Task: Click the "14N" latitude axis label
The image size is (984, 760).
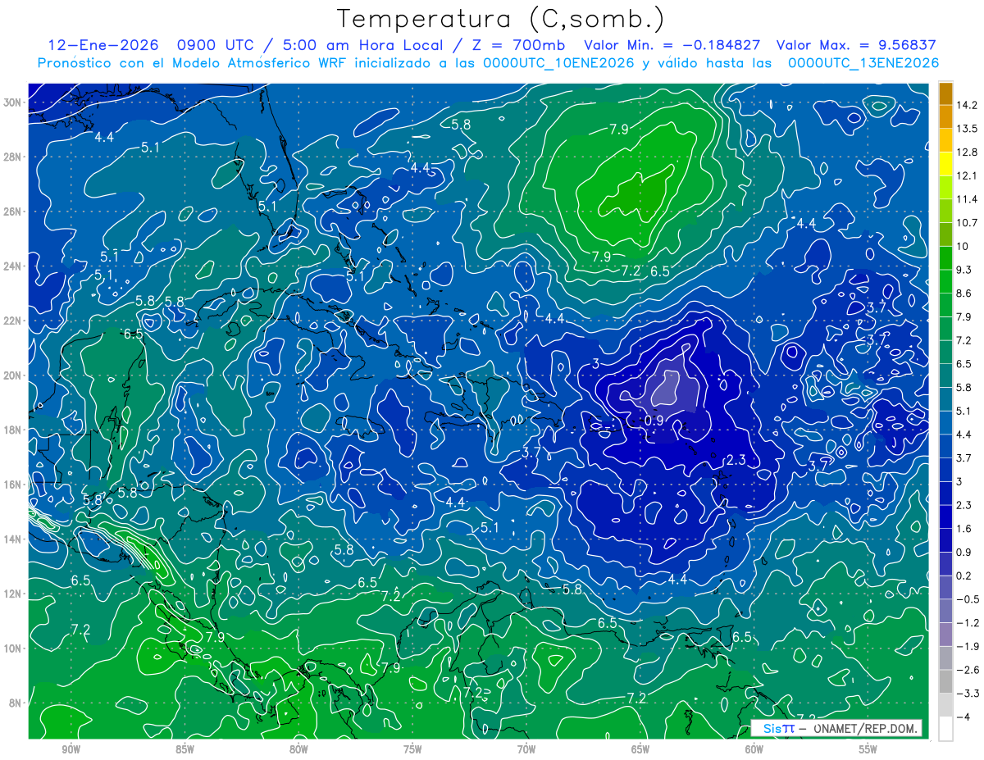Action: click(14, 539)
